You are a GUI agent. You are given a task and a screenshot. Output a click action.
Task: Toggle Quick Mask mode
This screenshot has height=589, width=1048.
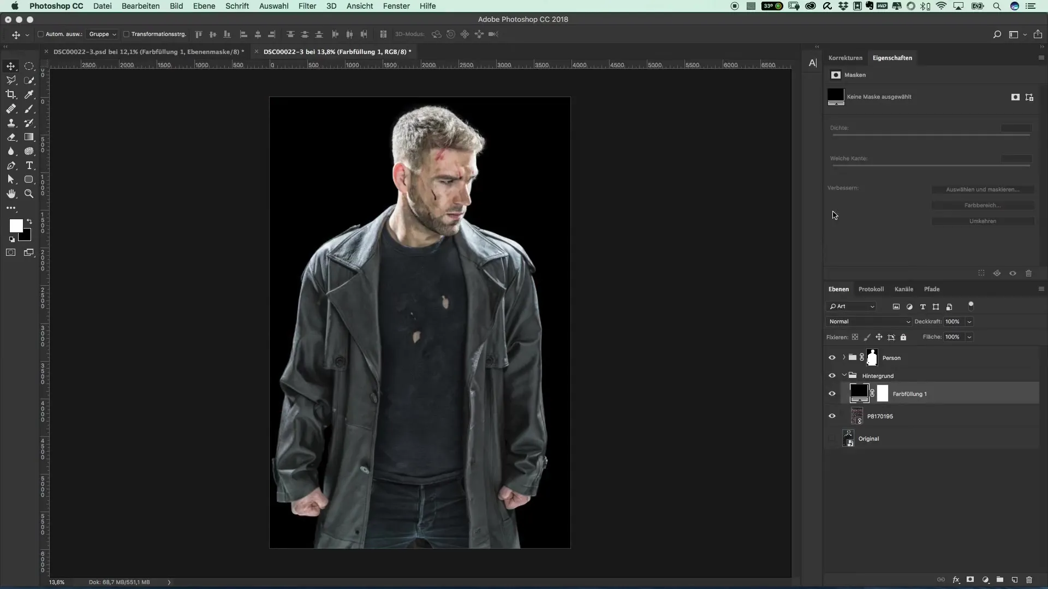[11, 253]
